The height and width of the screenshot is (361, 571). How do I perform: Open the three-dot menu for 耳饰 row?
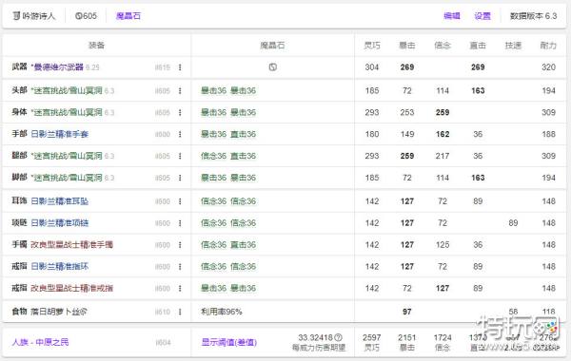(180, 201)
